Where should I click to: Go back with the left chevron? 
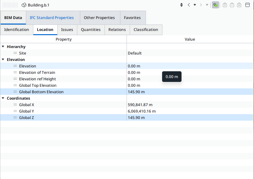[x=189, y=5]
